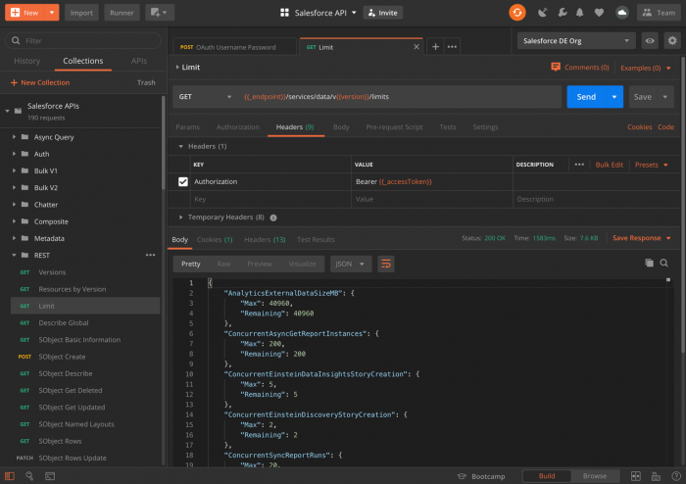Switch to Browse mode toggle
This screenshot has height=484, width=686.
pos(595,476)
